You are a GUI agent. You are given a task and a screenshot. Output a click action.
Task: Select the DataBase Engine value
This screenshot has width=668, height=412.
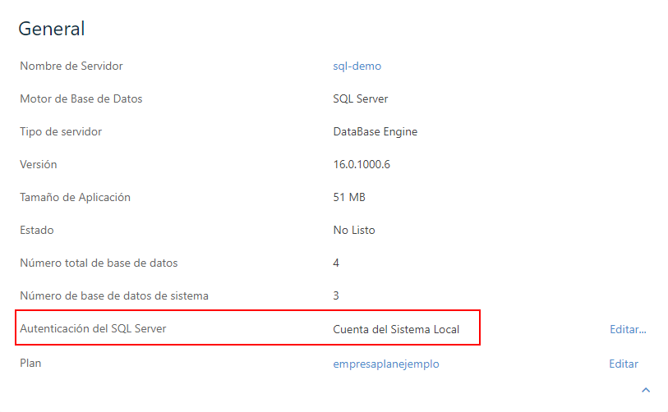pyautogui.click(x=375, y=132)
